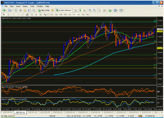164x118 pixels.
Task: Select the Crosshair tool
Action: tap(8, 15)
